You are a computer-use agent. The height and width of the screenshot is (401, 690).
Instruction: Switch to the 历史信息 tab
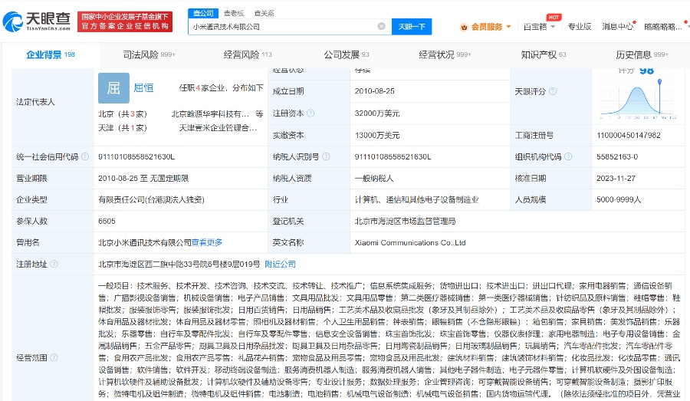642,55
